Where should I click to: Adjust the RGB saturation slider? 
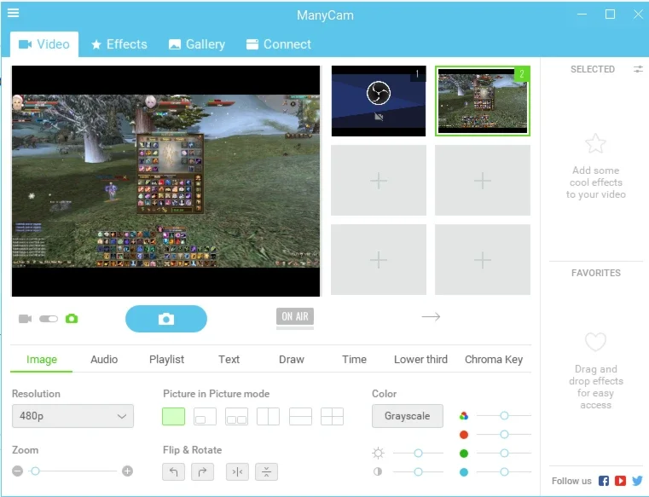(504, 415)
